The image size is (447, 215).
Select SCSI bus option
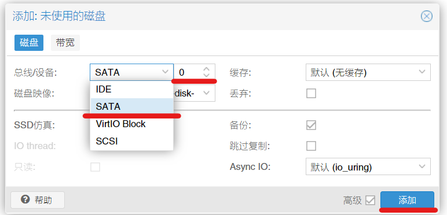click(x=131, y=141)
